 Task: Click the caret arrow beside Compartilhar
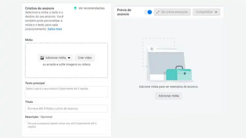pos(216,12)
